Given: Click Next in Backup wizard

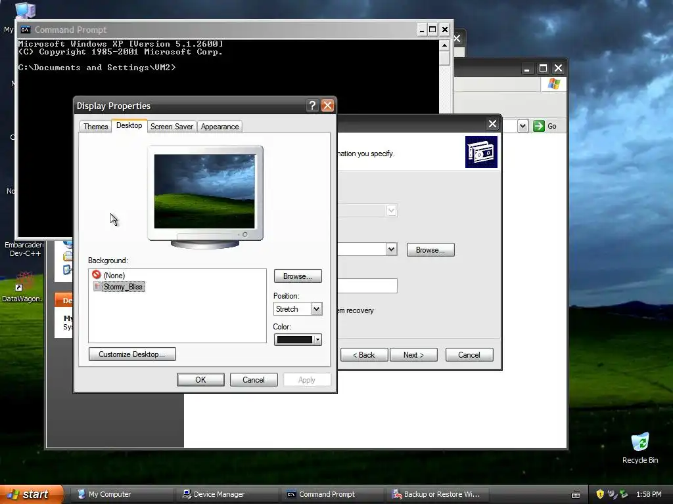Looking at the screenshot, I should [x=413, y=355].
